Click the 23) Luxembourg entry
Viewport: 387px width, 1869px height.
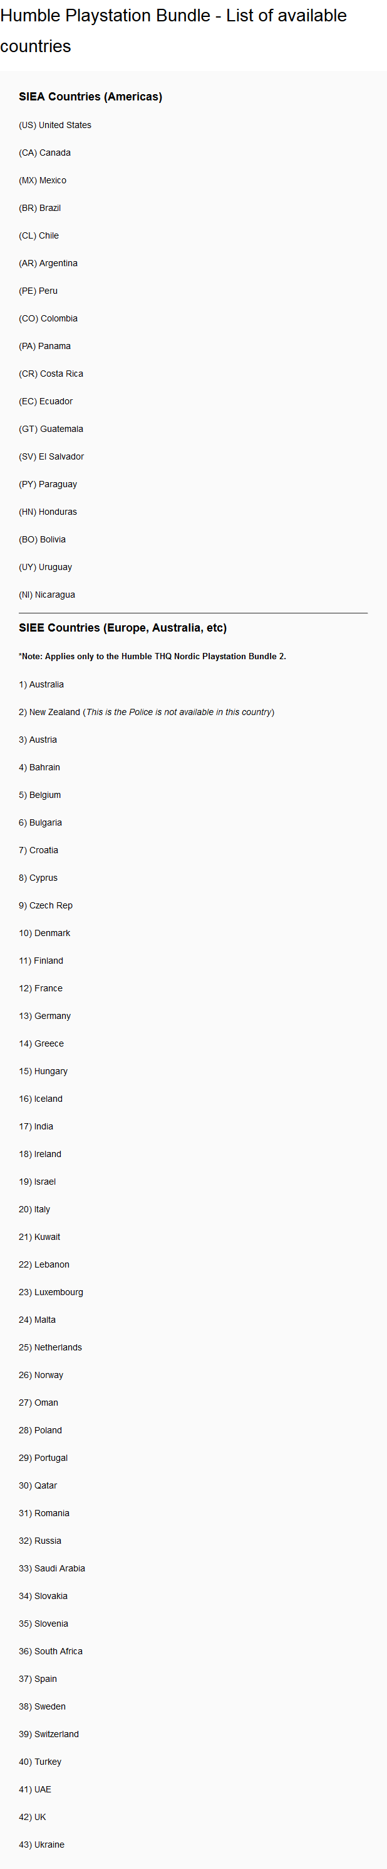pyautogui.click(x=51, y=1291)
